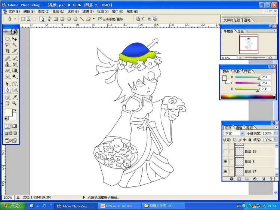Select the Hand tool
Screen dimensions: 280x210
7,103
